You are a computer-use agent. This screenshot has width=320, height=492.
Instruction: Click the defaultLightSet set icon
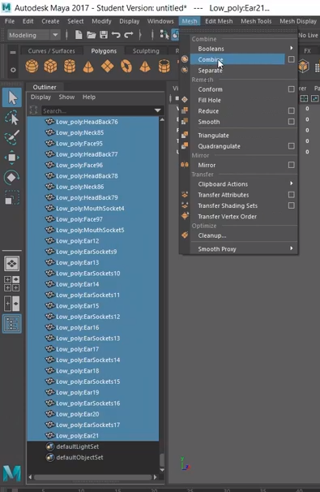coord(49,447)
